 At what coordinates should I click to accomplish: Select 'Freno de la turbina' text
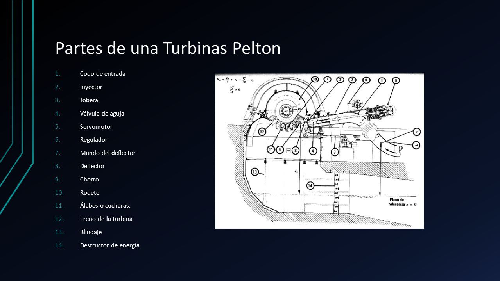pyautogui.click(x=106, y=219)
